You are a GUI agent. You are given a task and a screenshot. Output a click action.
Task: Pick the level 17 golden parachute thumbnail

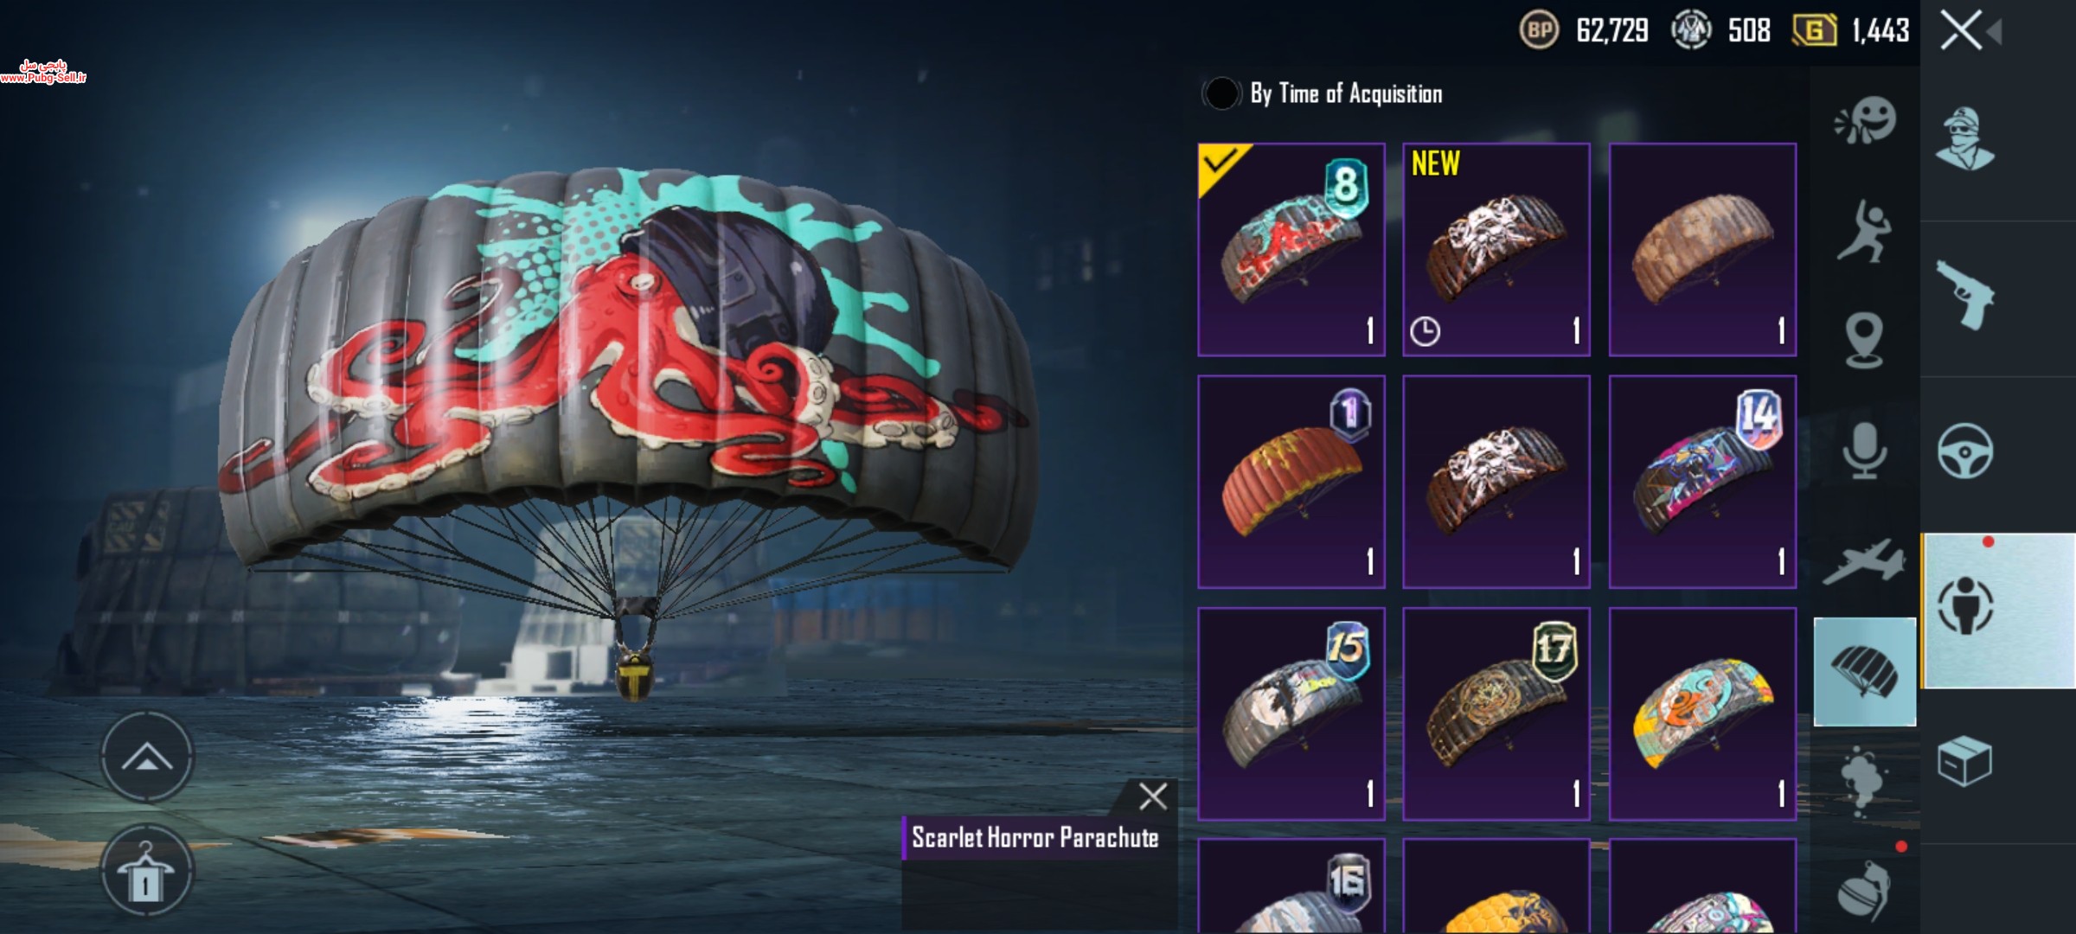click(x=1496, y=713)
